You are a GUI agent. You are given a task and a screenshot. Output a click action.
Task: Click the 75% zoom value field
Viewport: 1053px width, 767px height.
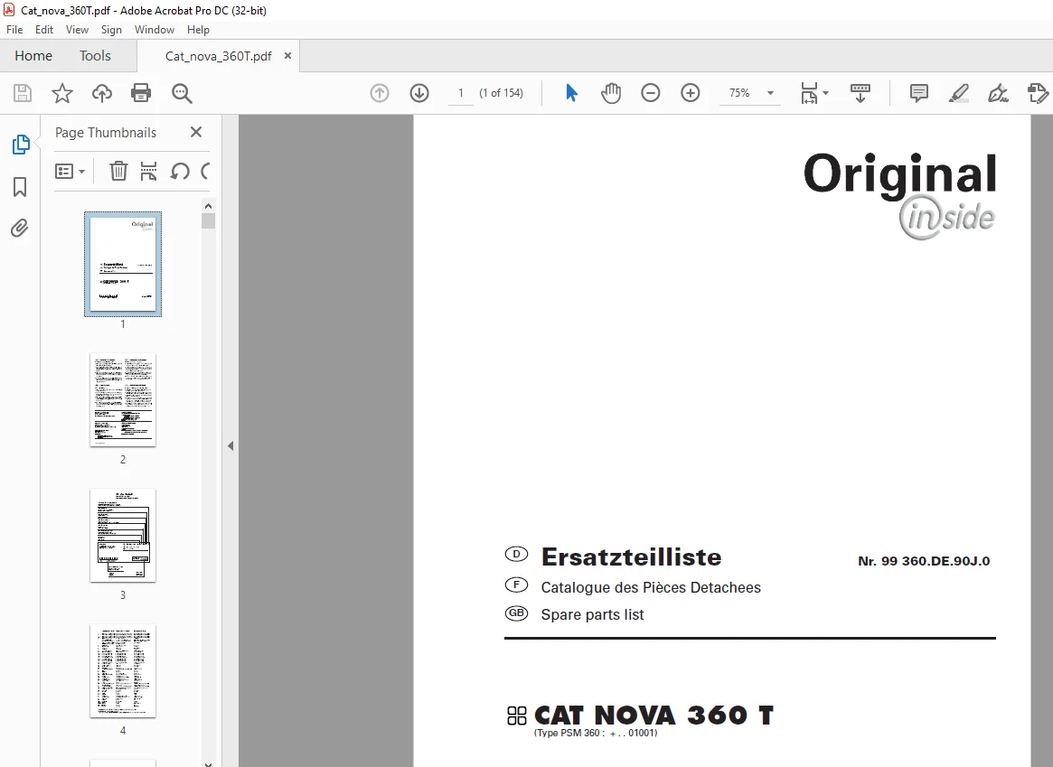coord(739,93)
